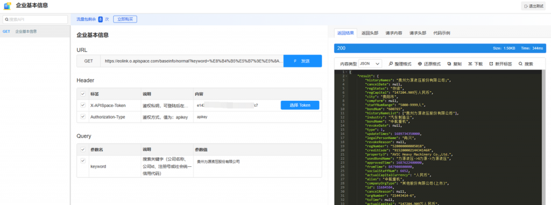
Task: Click the 发送 send button
Action: tap(302, 61)
